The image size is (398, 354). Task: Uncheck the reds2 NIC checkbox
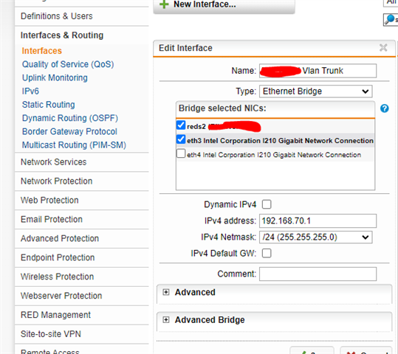click(x=181, y=125)
